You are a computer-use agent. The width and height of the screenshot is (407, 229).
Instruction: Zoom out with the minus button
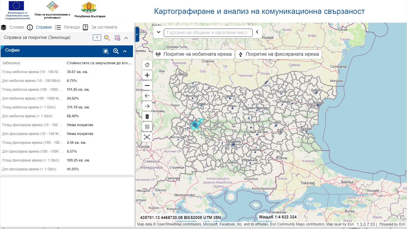pyautogui.click(x=147, y=85)
